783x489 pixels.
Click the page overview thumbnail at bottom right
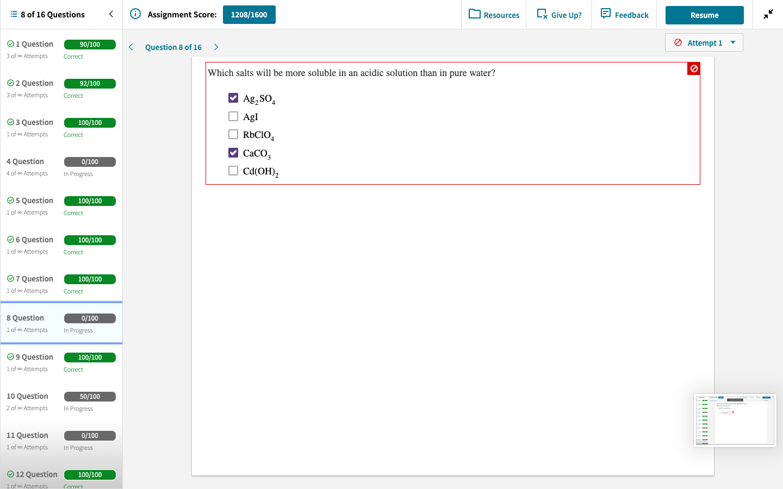coord(735,420)
